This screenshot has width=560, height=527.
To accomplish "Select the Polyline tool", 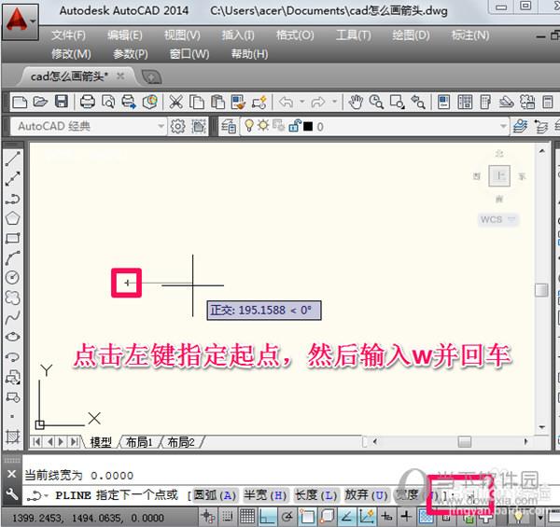I will click(12, 199).
